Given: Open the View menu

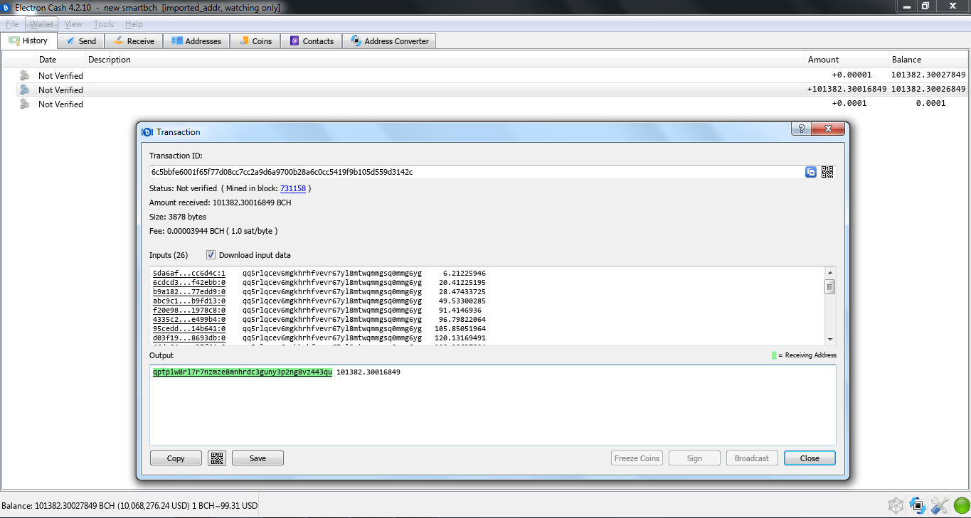Looking at the screenshot, I should coord(73,24).
